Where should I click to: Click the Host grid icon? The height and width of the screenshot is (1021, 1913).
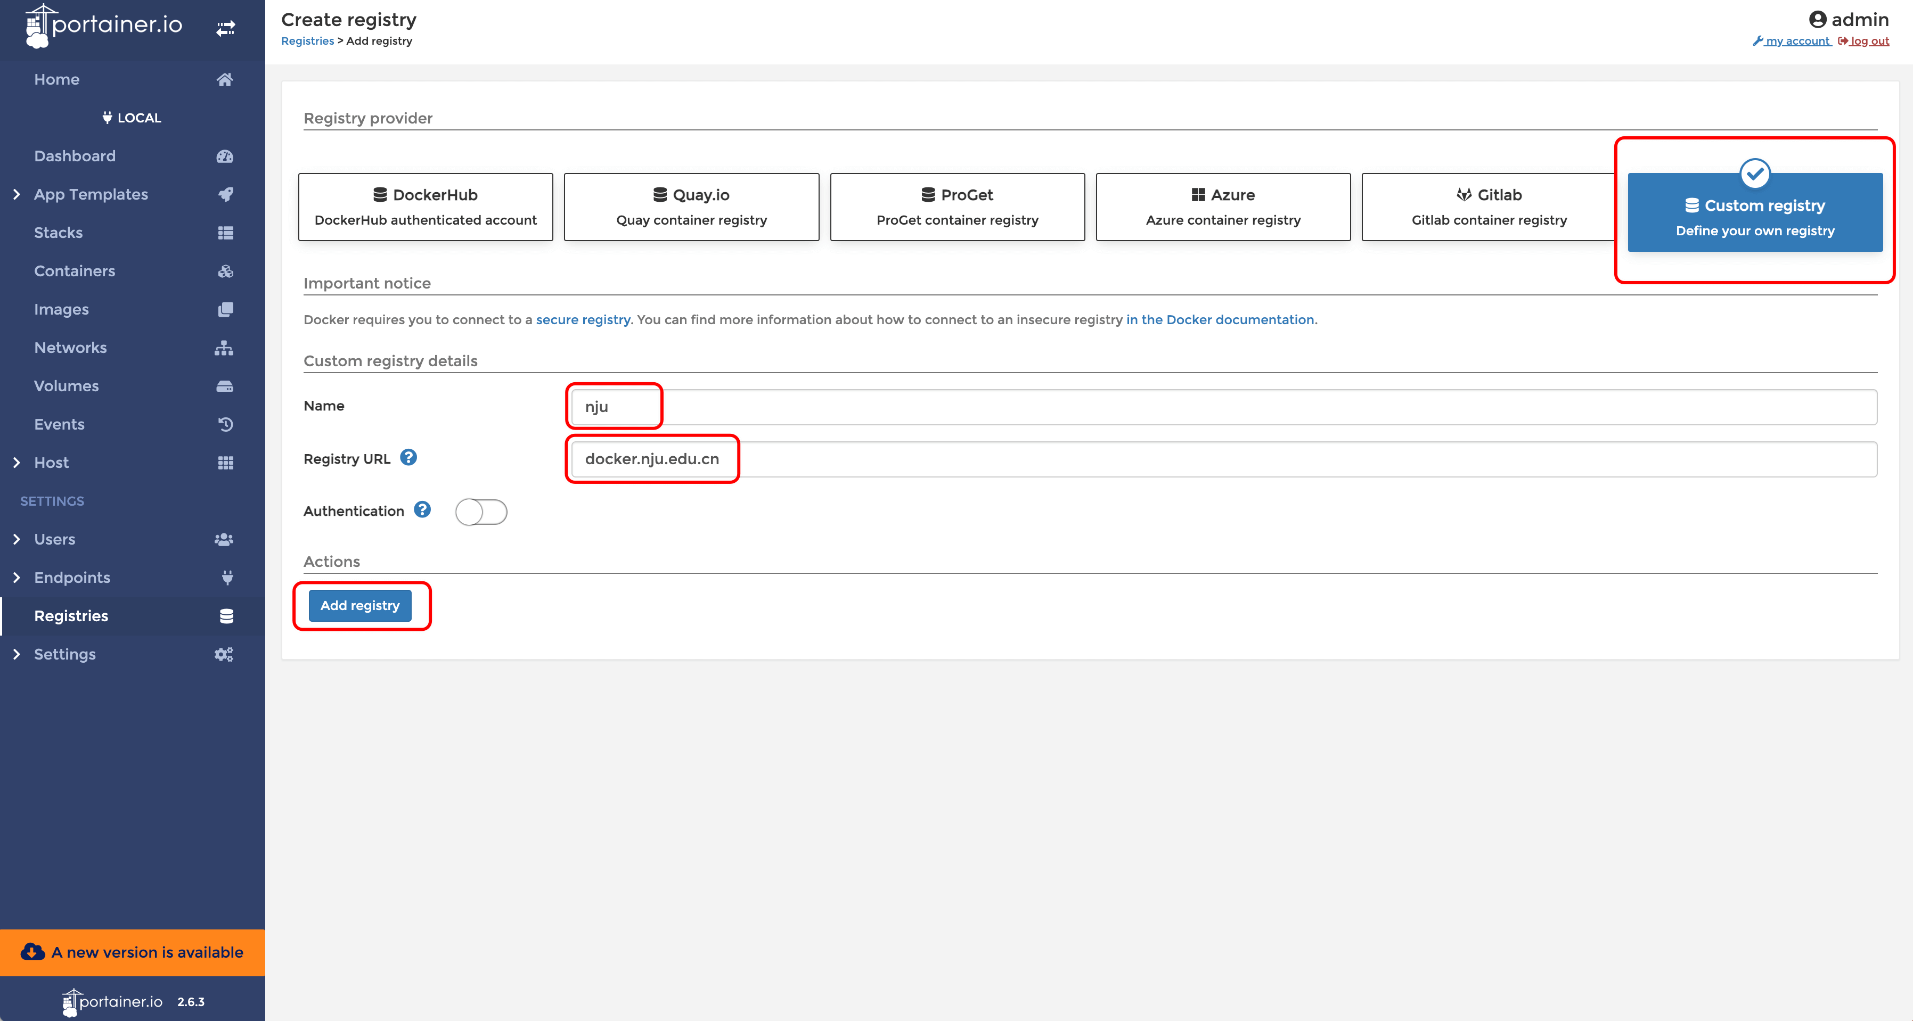tap(226, 463)
